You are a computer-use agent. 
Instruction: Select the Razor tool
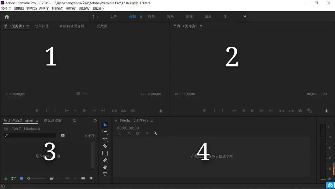point(105,146)
